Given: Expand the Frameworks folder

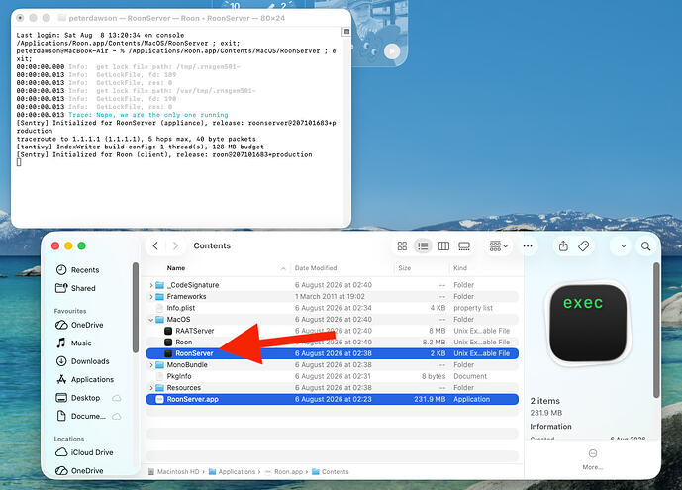Looking at the screenshot, I should pyautogui.click(x=150, y=297).
